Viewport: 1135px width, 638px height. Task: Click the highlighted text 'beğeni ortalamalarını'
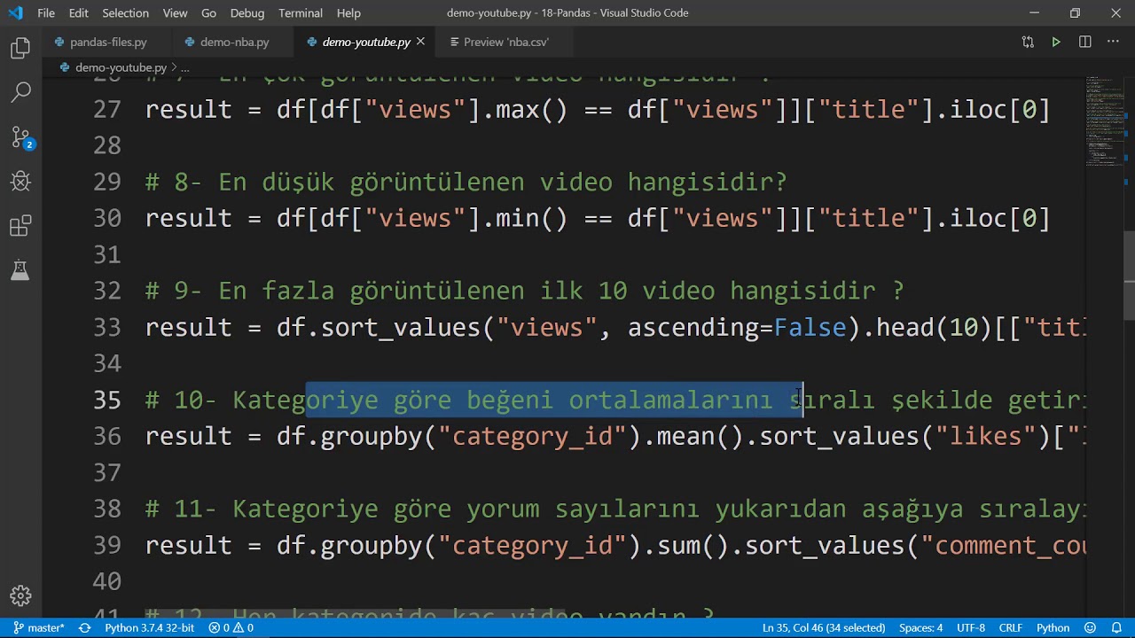[x=620, y=401]
